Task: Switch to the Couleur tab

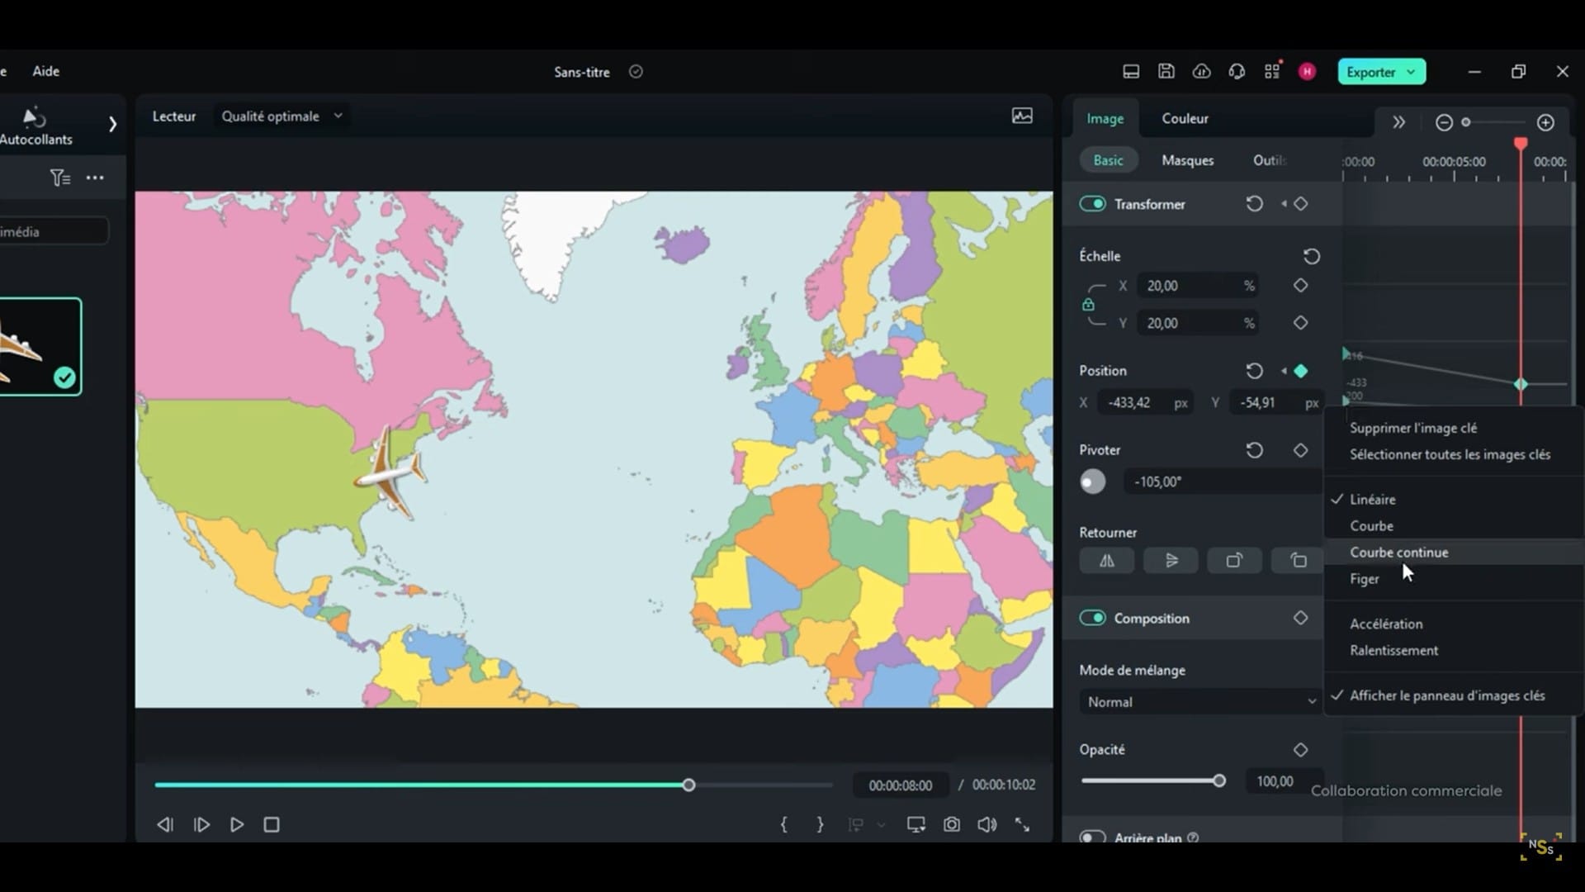Action: (x=1185, y=117)
